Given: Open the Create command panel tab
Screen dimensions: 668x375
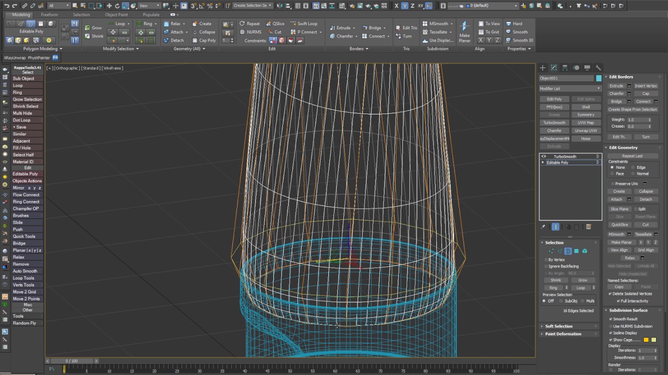Looking at the screenshot, I should click(x=543, y=68).
